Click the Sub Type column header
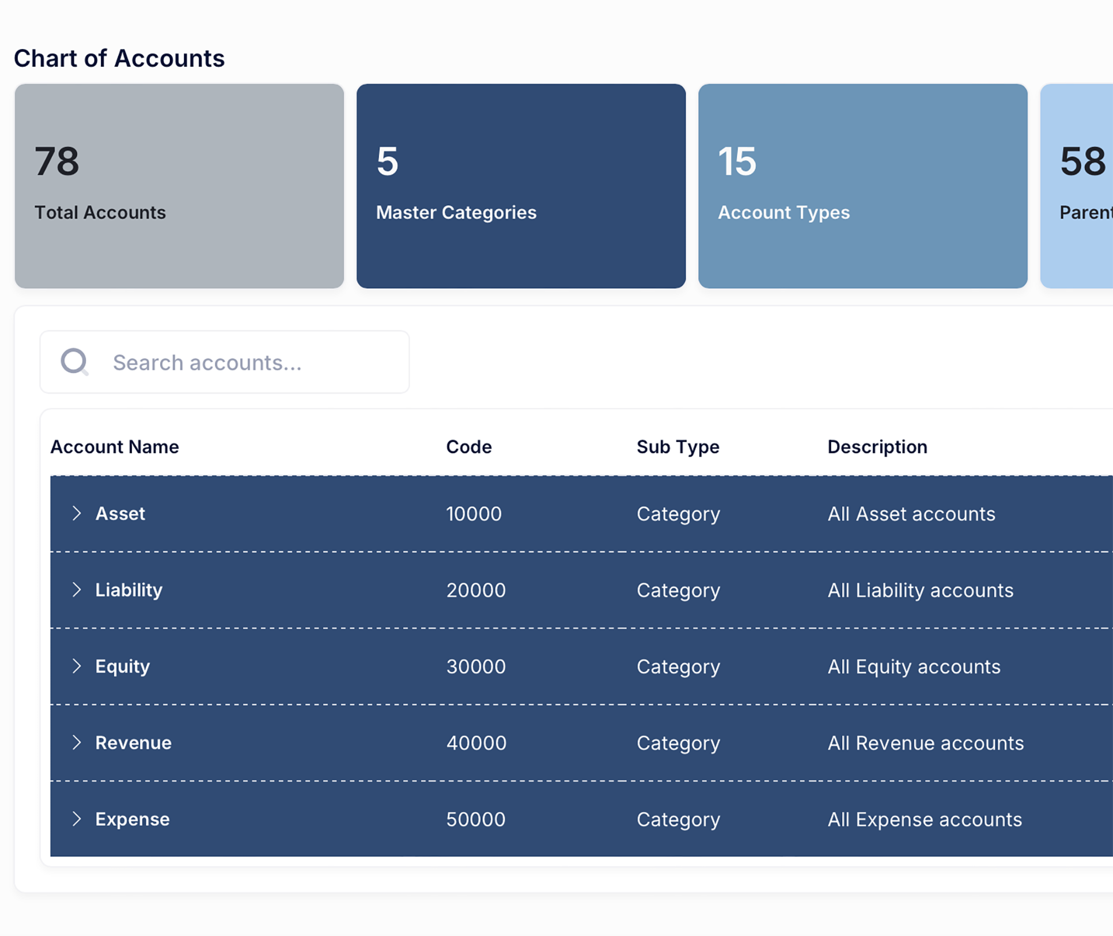 [x=677, y=447]
